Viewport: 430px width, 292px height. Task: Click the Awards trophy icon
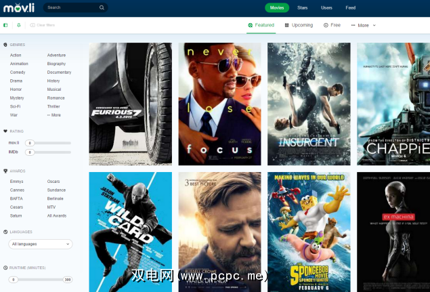point(5,171)
